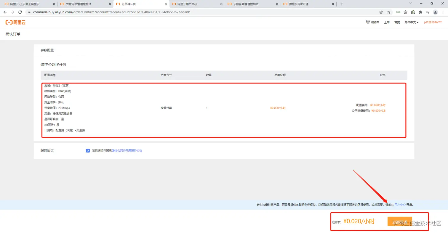Click the 配置详情 column header
Viewport: 448px width, 233px height.
click(50, 75)
